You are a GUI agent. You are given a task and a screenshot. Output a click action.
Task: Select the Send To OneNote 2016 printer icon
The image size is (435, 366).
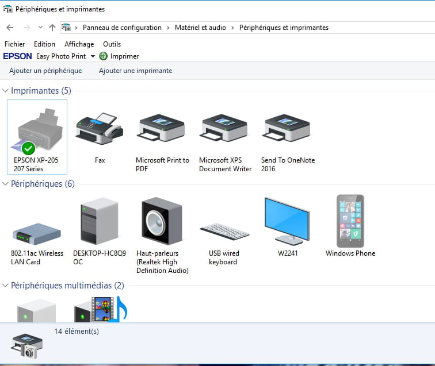pos(287,128)
